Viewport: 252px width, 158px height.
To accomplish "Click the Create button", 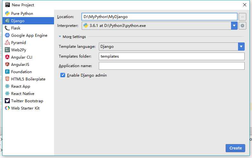I will [235, 148].
